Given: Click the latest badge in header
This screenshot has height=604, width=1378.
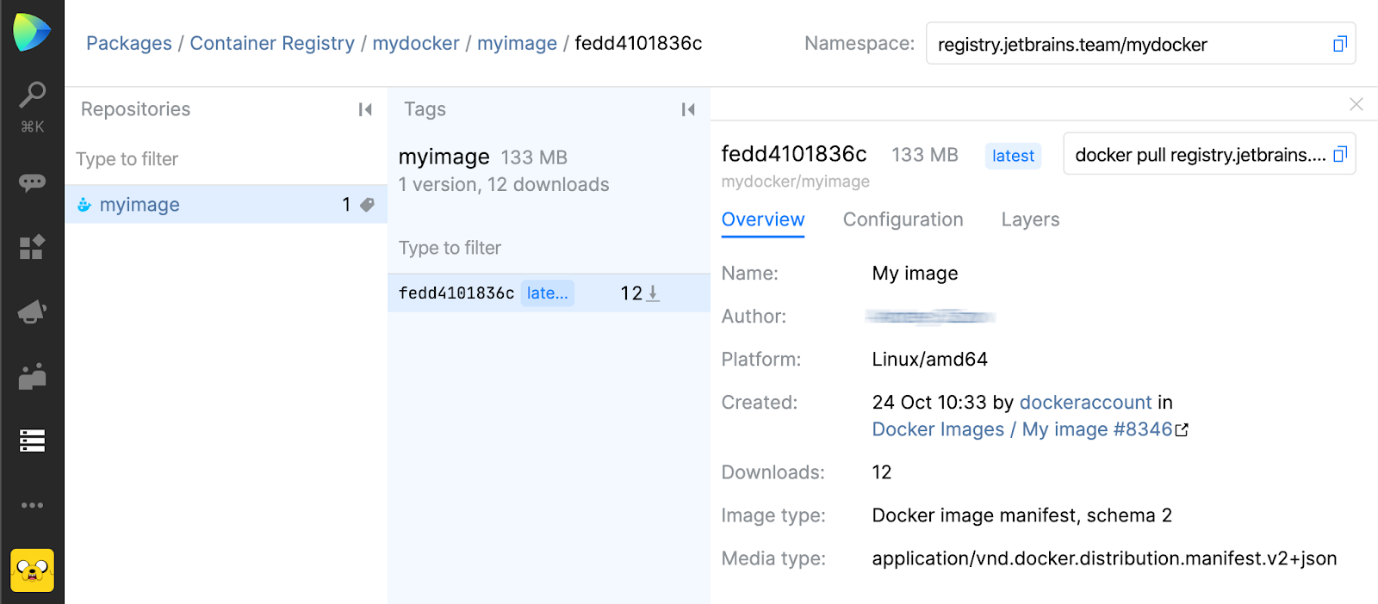Looking at the screenshot, I should [1013, 156].
